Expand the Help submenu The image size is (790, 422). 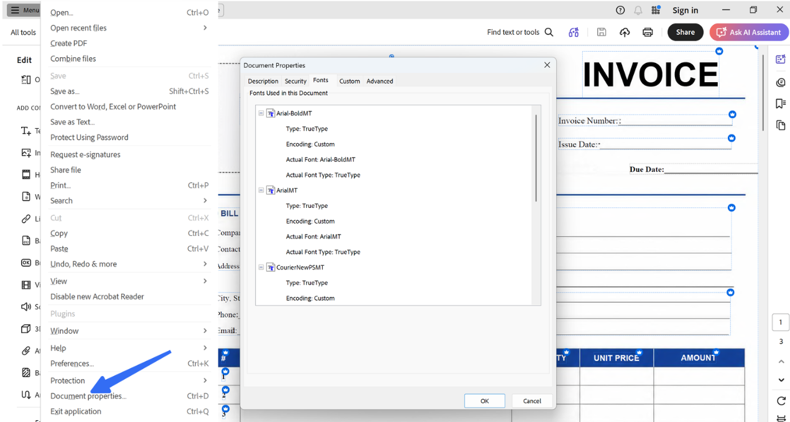click(x=129, y=348)
